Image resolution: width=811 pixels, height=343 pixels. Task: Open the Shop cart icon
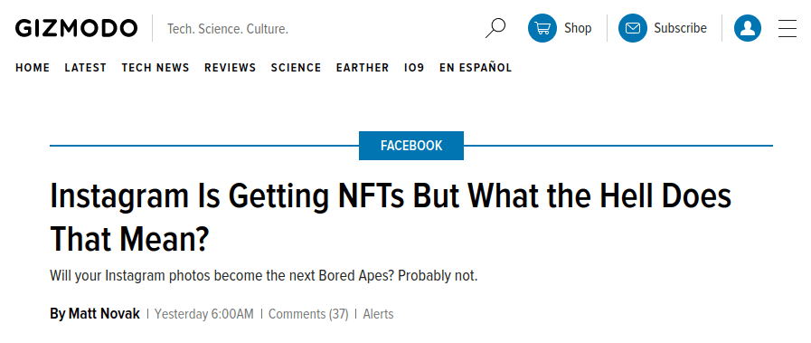pyautogui.click(x=542, y=28)
